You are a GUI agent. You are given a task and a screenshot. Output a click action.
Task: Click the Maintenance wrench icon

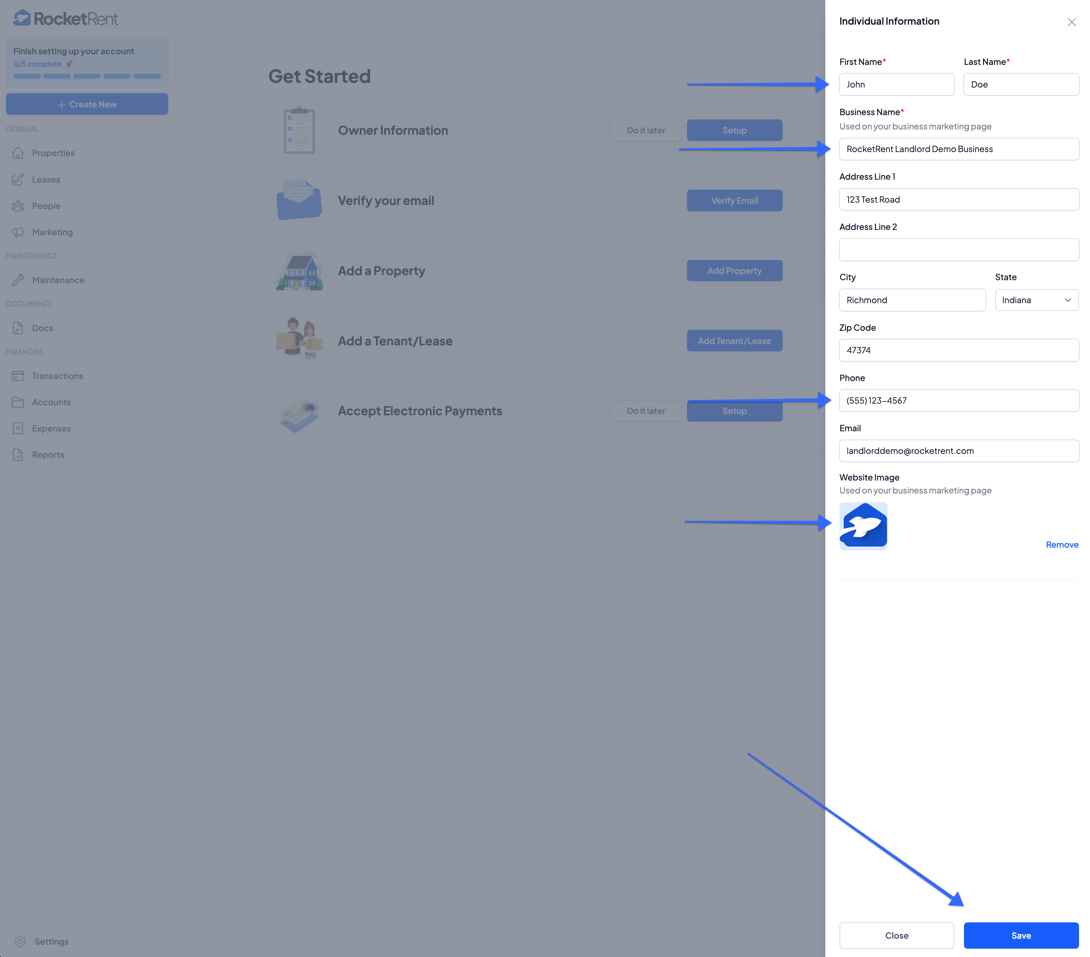[x=18, y=280]
